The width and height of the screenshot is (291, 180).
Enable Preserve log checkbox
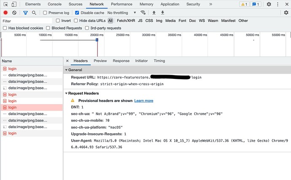45,13
